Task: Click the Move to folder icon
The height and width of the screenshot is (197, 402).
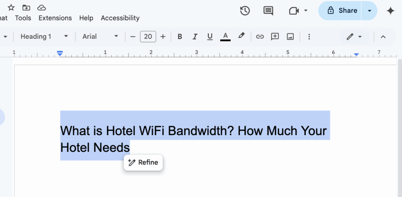Action: pos(26,7)
